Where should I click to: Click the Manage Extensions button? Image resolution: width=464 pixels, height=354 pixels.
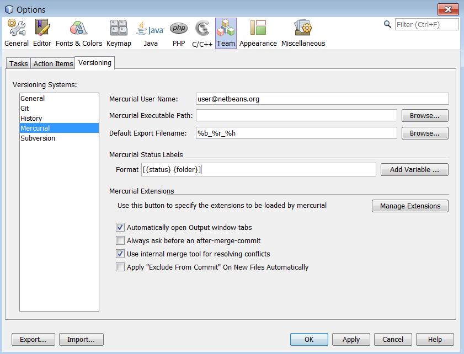coord(410,206)
